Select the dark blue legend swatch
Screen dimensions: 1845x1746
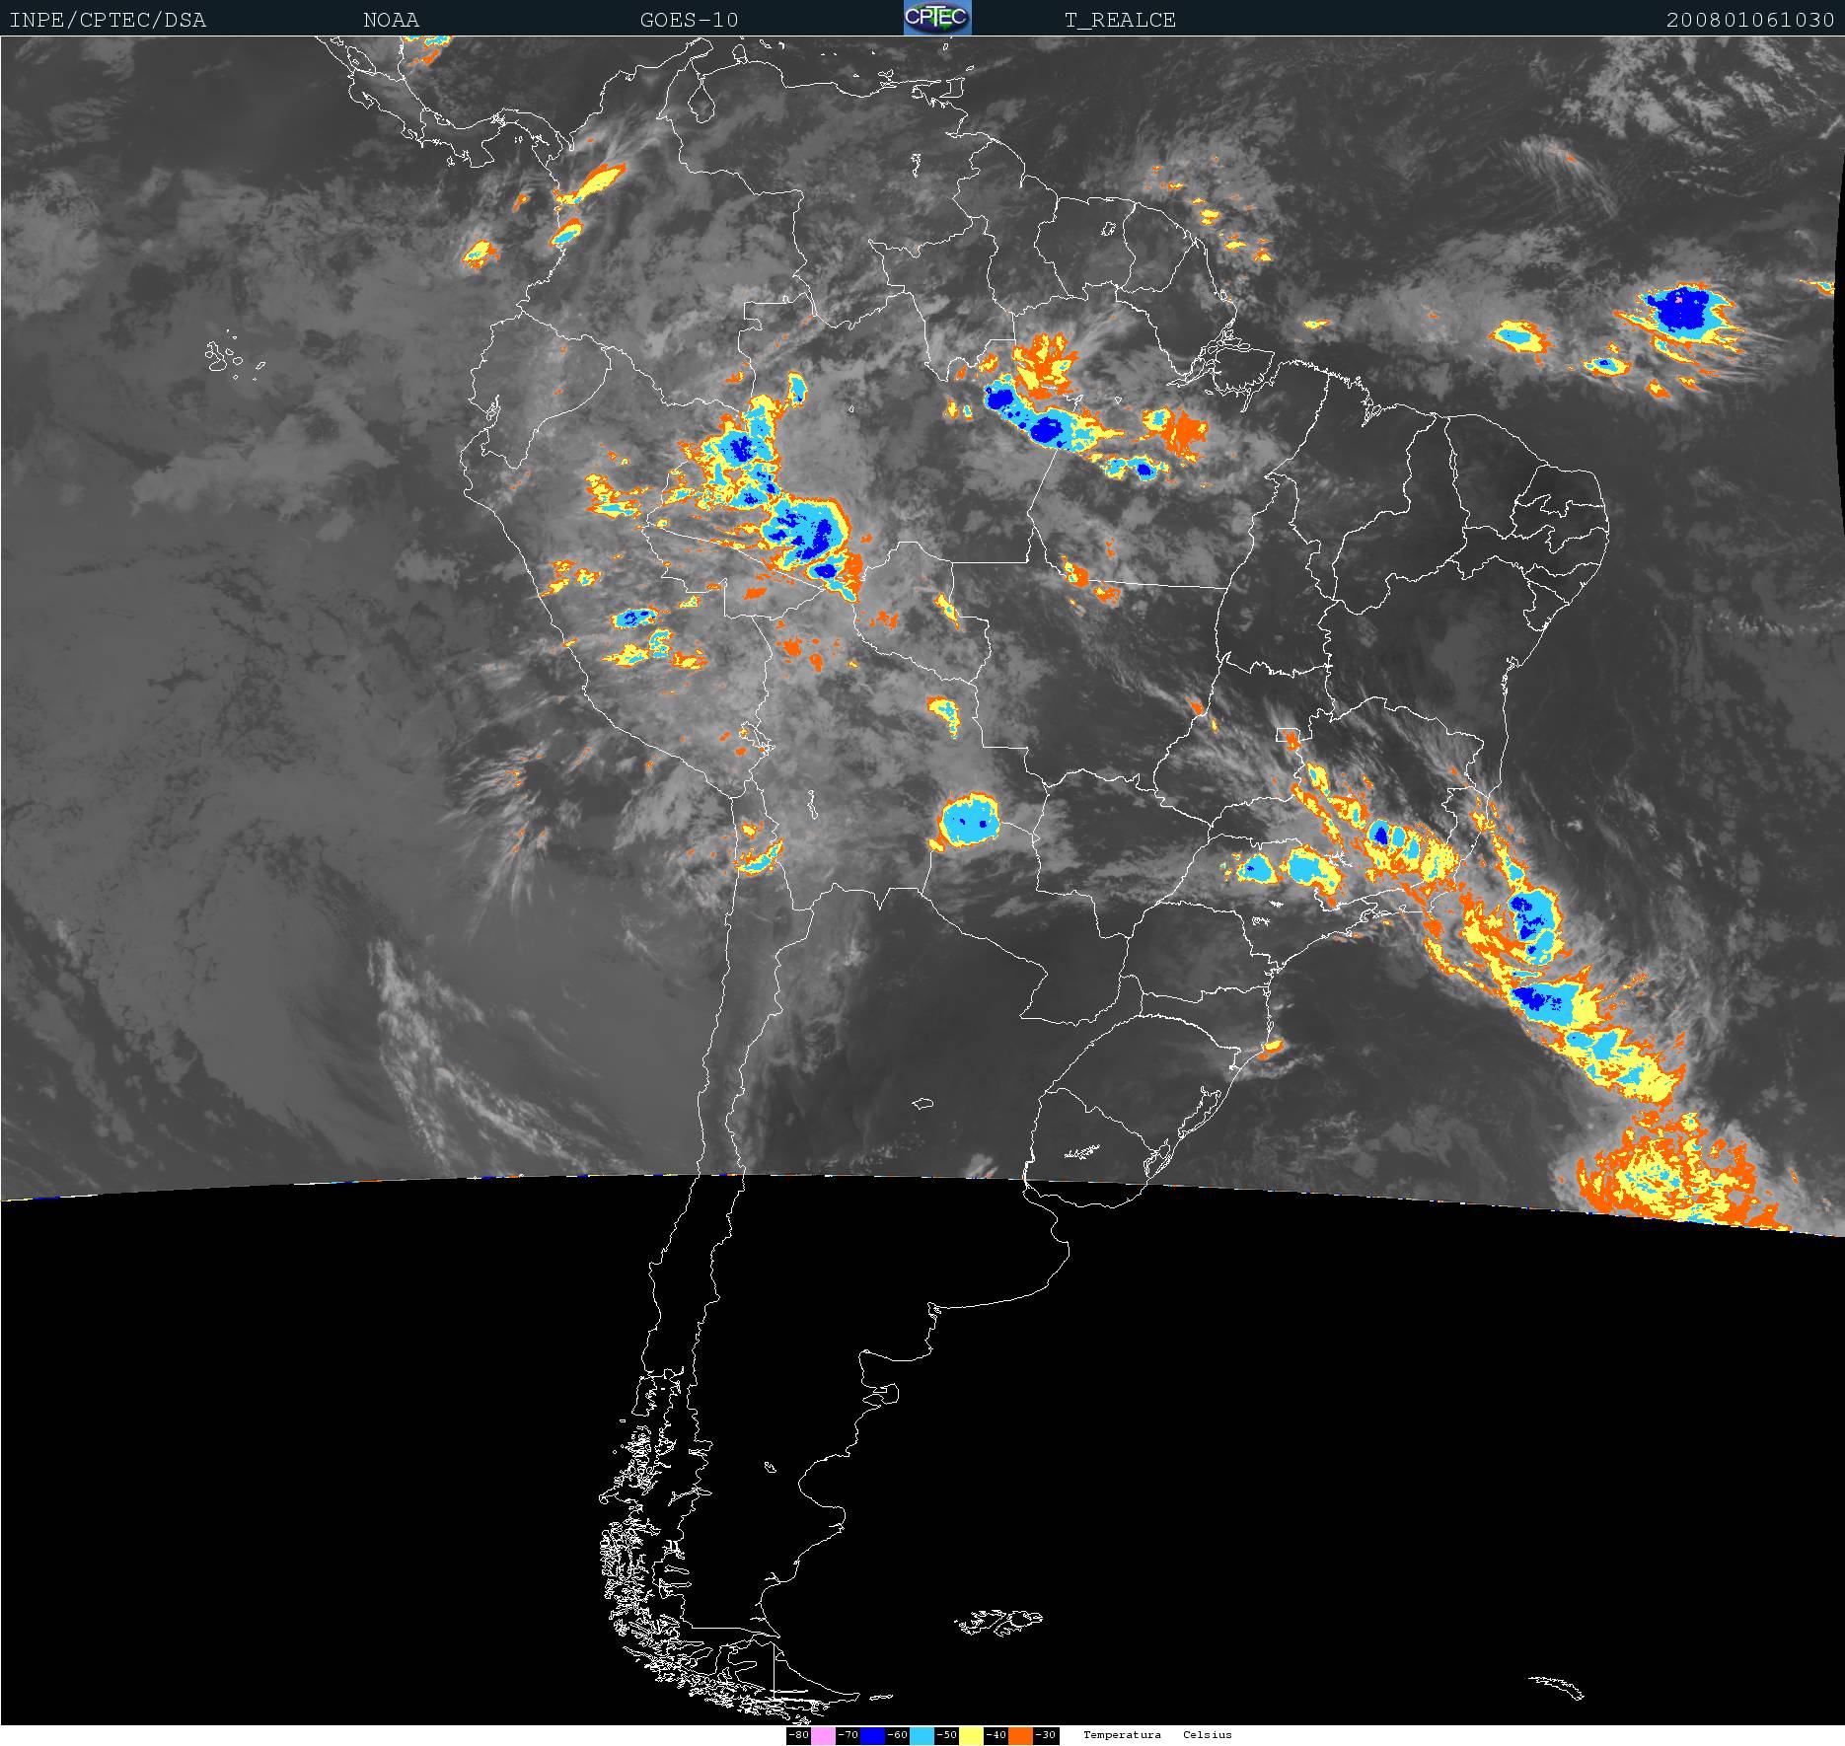tap(872, 1735)
